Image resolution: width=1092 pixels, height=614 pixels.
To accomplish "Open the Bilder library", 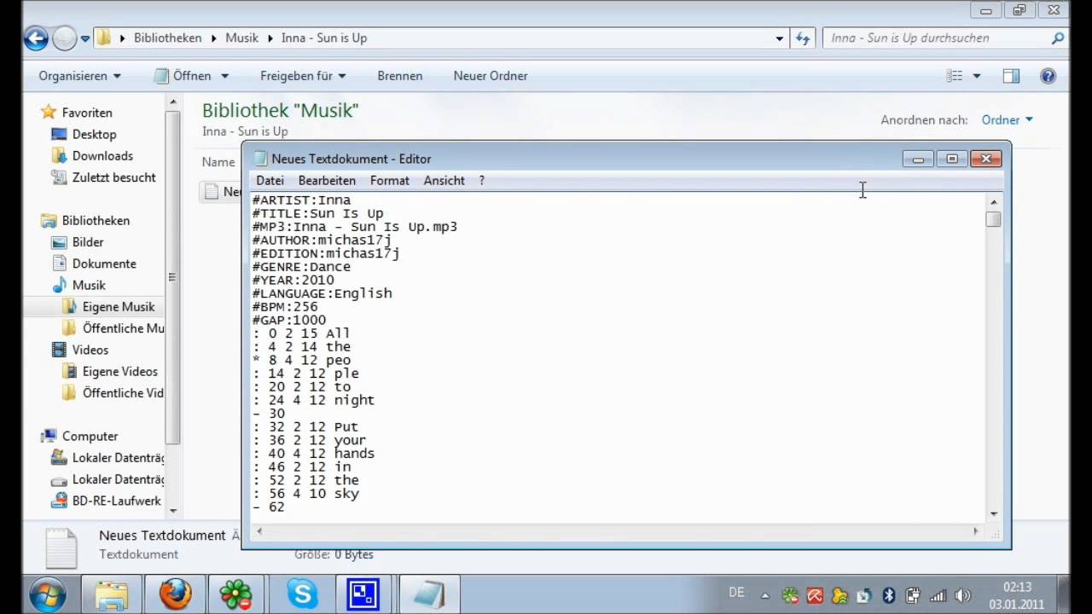I will click(x=87, y=242).
